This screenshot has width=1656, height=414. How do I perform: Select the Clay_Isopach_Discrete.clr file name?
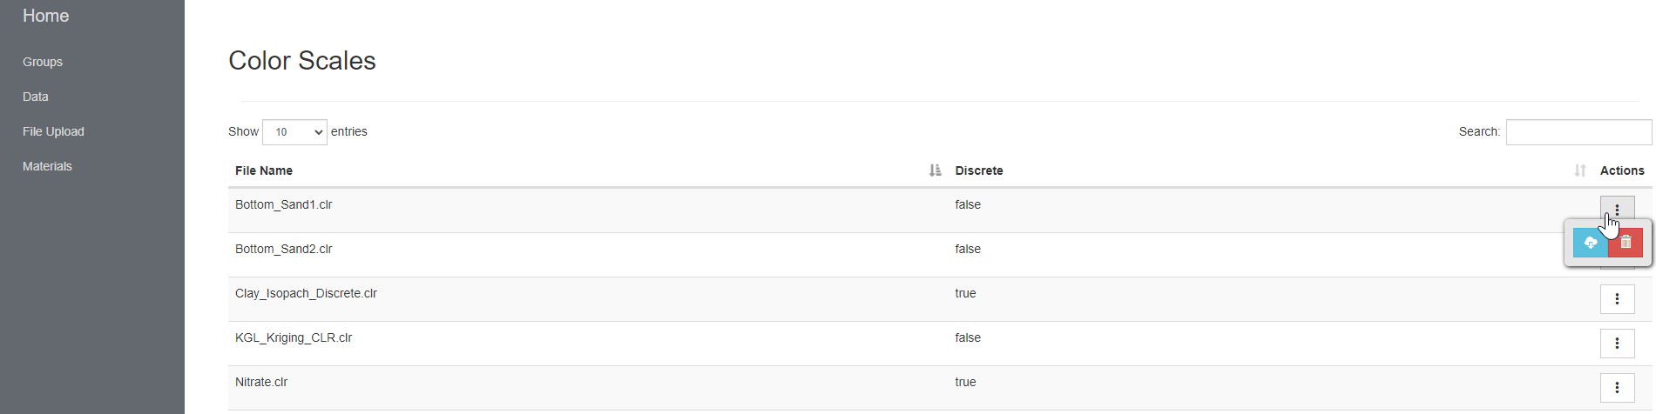[306, 293]
